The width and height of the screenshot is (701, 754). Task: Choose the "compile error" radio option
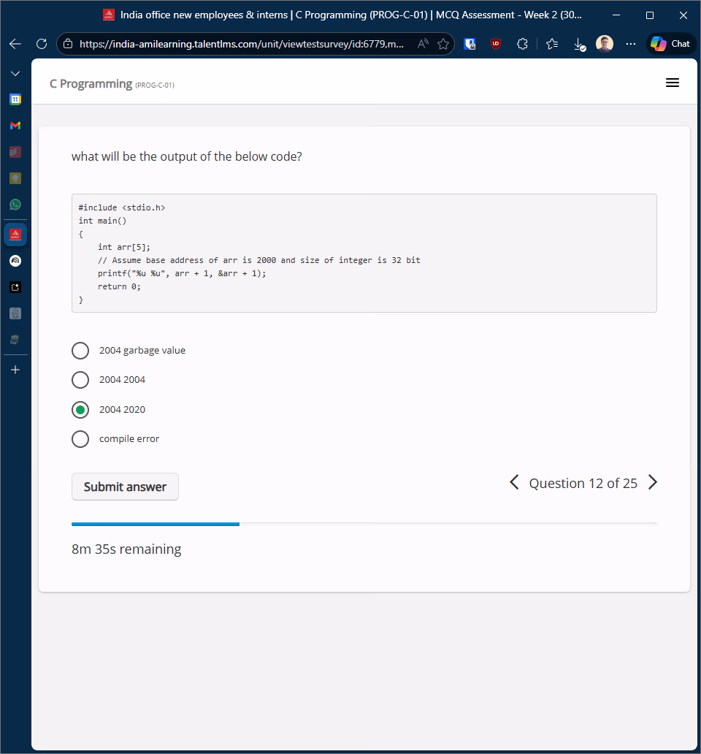(80, 439)
